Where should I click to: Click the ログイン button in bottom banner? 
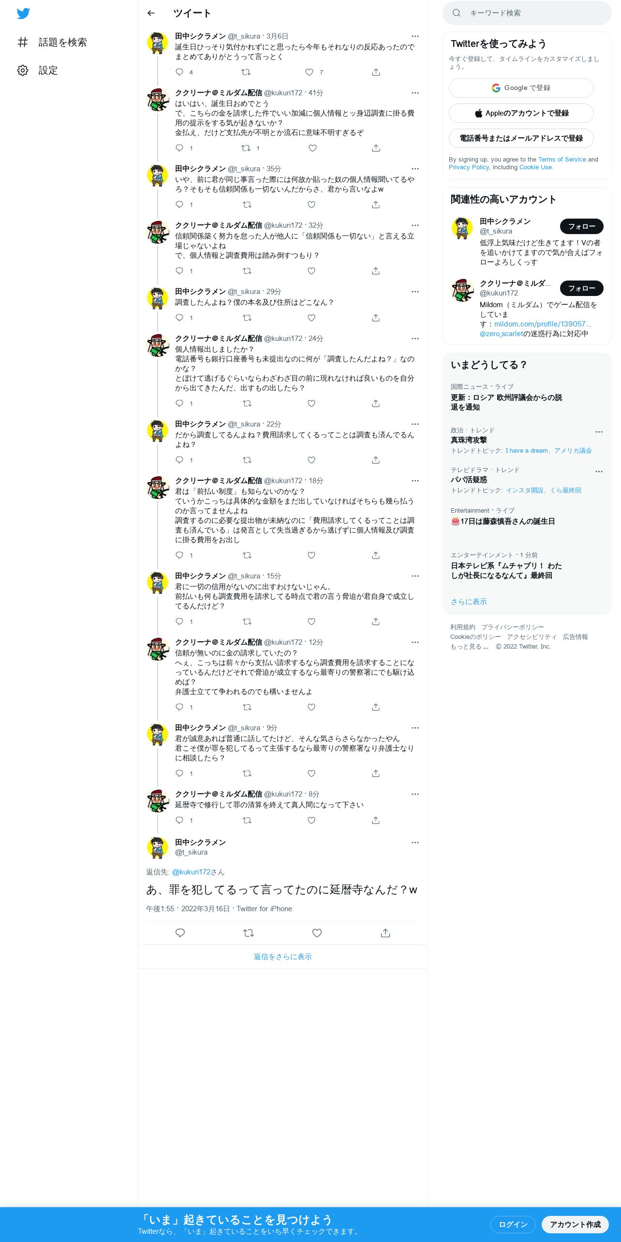[x=513, y=1225]
